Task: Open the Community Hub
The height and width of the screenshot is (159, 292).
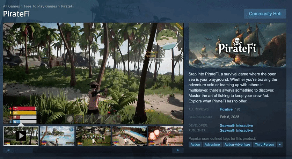Action: 265,14
